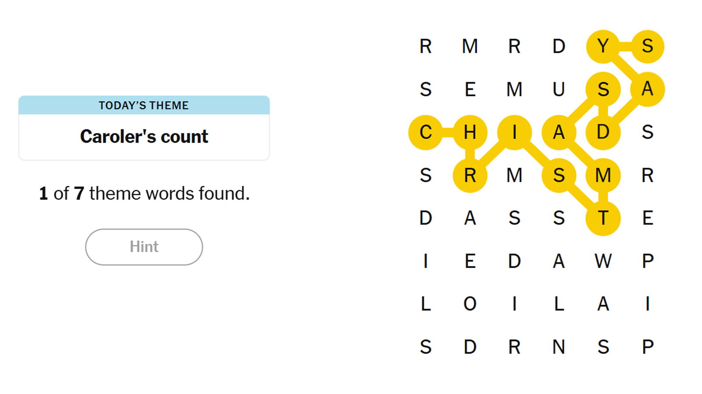Select the highlighted letter I
Image resolution: width=702 pixels, height=394 pixels.
click(x=514, y=132)
